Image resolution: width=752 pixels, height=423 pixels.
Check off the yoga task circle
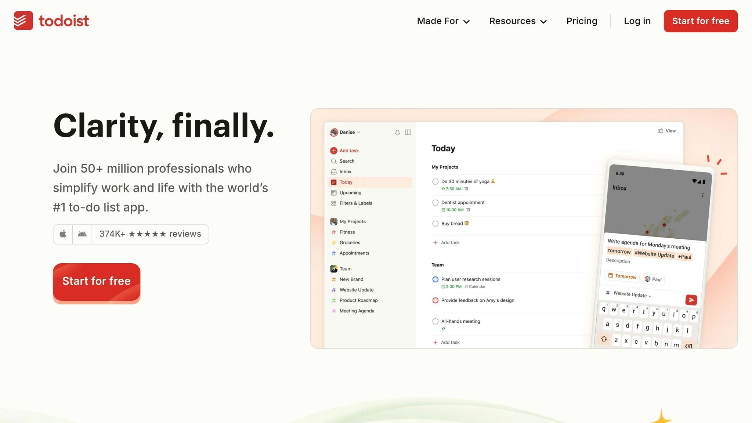coord(435,181)
